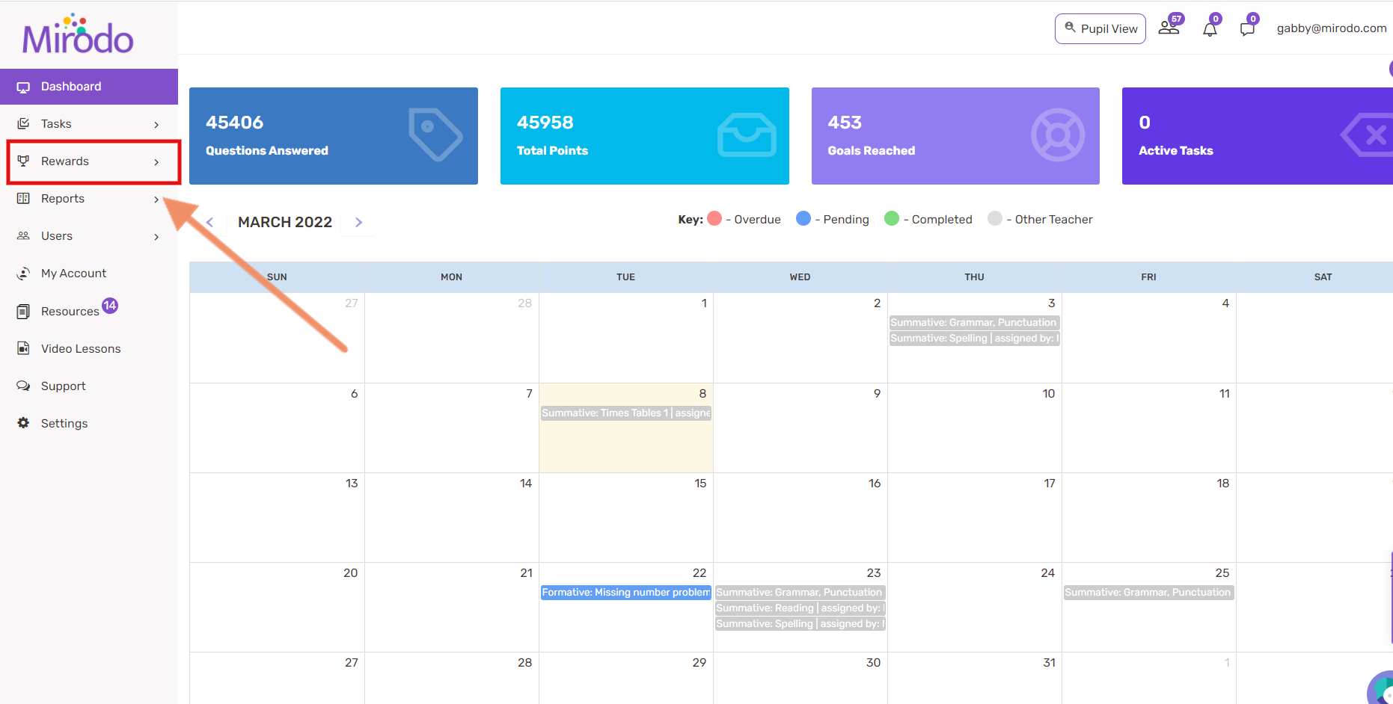Screen dimensions: 1393x704
Task: Open Summative: Reading task on 23rd
Action: 800,608
